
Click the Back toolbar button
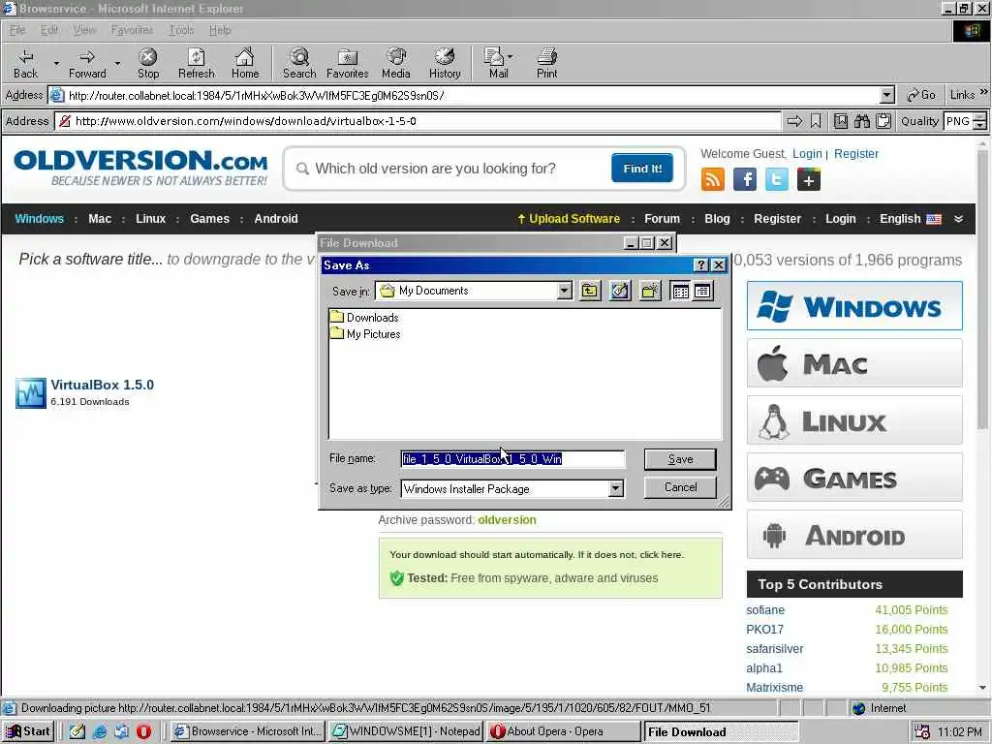point(25,64)
